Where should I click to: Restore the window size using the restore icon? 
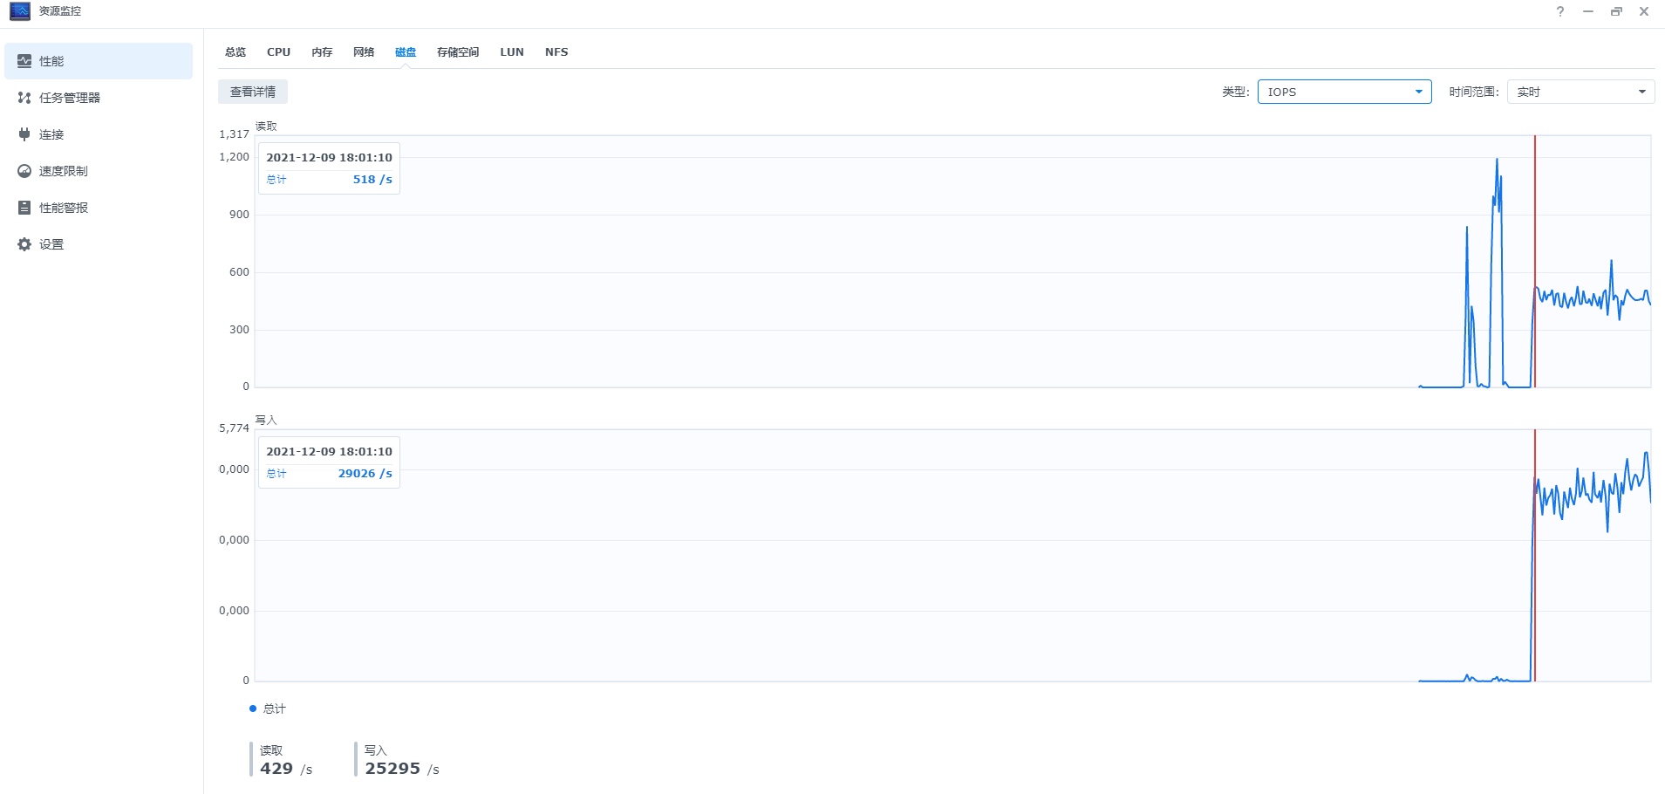click(1616, 11)
